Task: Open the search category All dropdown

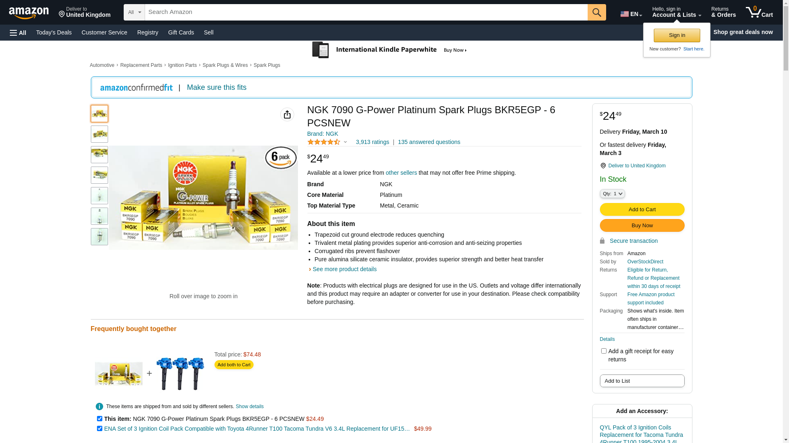Action: pyautogui.click(x=134, y=12)
